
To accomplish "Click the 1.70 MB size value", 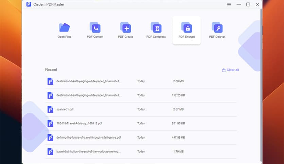I will [178, 151].
